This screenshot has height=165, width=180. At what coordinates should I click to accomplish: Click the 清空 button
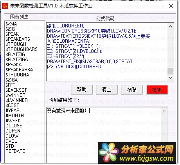tap(107, 89)
